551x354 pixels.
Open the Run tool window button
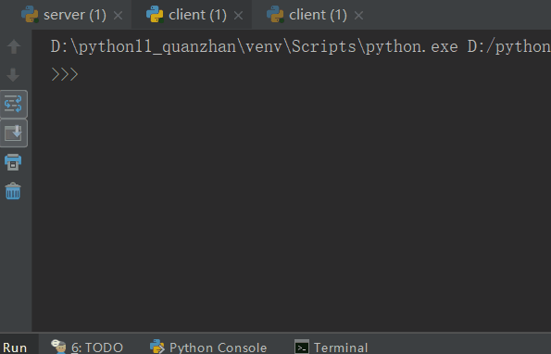(x=15, y=348)
